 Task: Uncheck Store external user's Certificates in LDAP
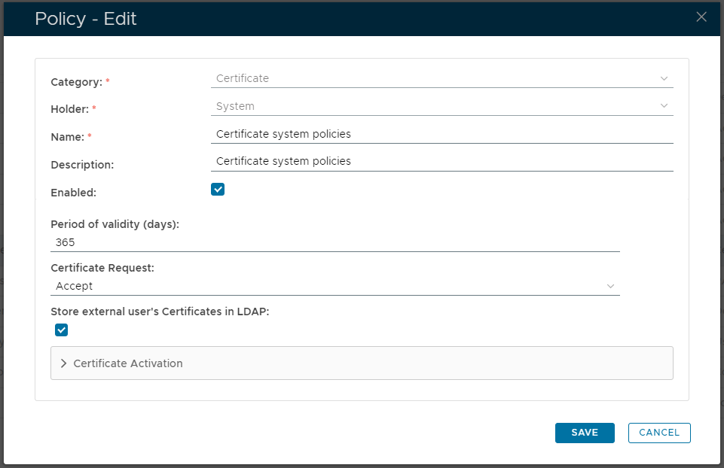(62, 330)
